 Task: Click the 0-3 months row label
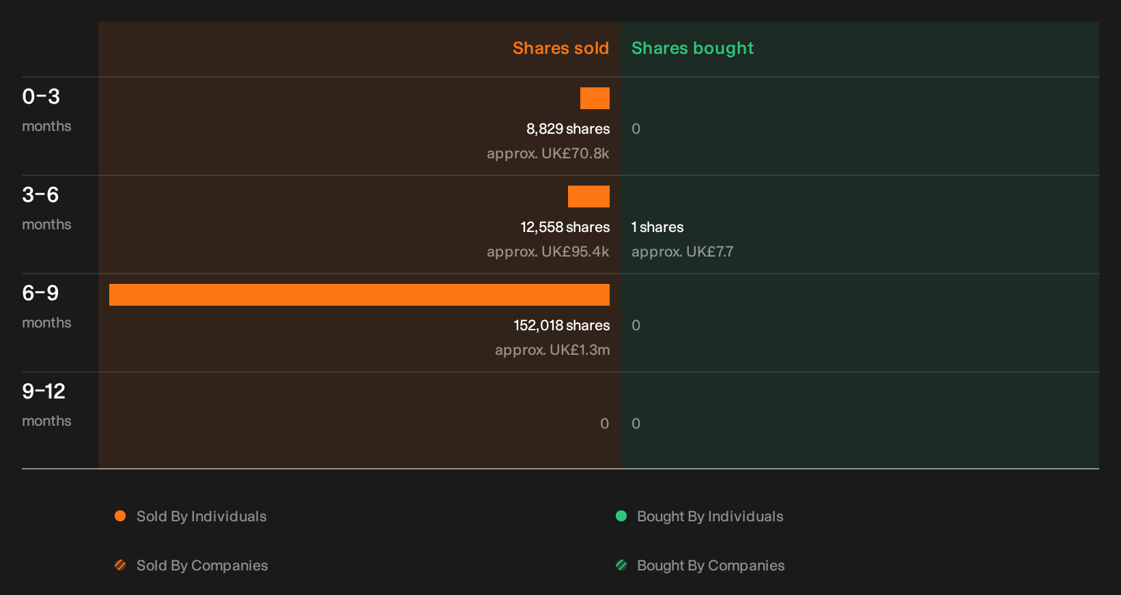pos(46,110)
